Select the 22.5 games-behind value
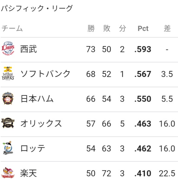The width and height of the screenshot is (178, 186). (167, 173)
